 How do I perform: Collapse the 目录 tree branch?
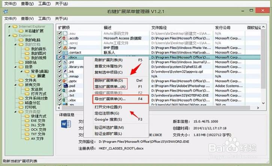click(x=15, y=67)
